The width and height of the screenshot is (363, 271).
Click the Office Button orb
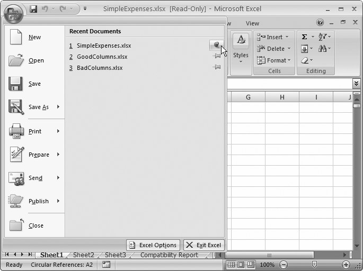point(13,12)
